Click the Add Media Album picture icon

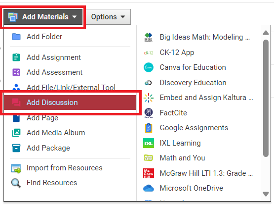point(16,133)
